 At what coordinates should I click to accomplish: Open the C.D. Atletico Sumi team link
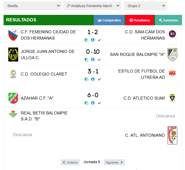[x=144, y=98]
